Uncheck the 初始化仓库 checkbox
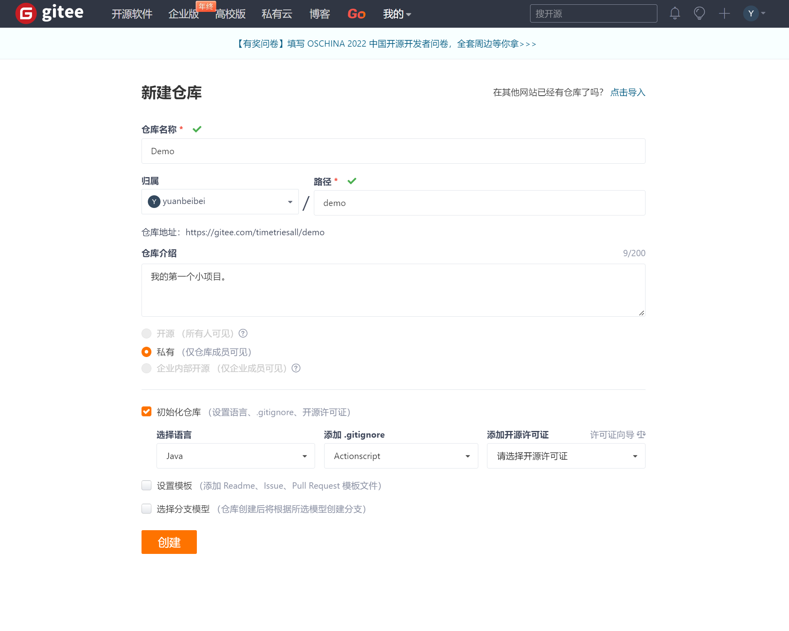Image resolution: width=789 pixels, height=631 pixels. [146, 412]
